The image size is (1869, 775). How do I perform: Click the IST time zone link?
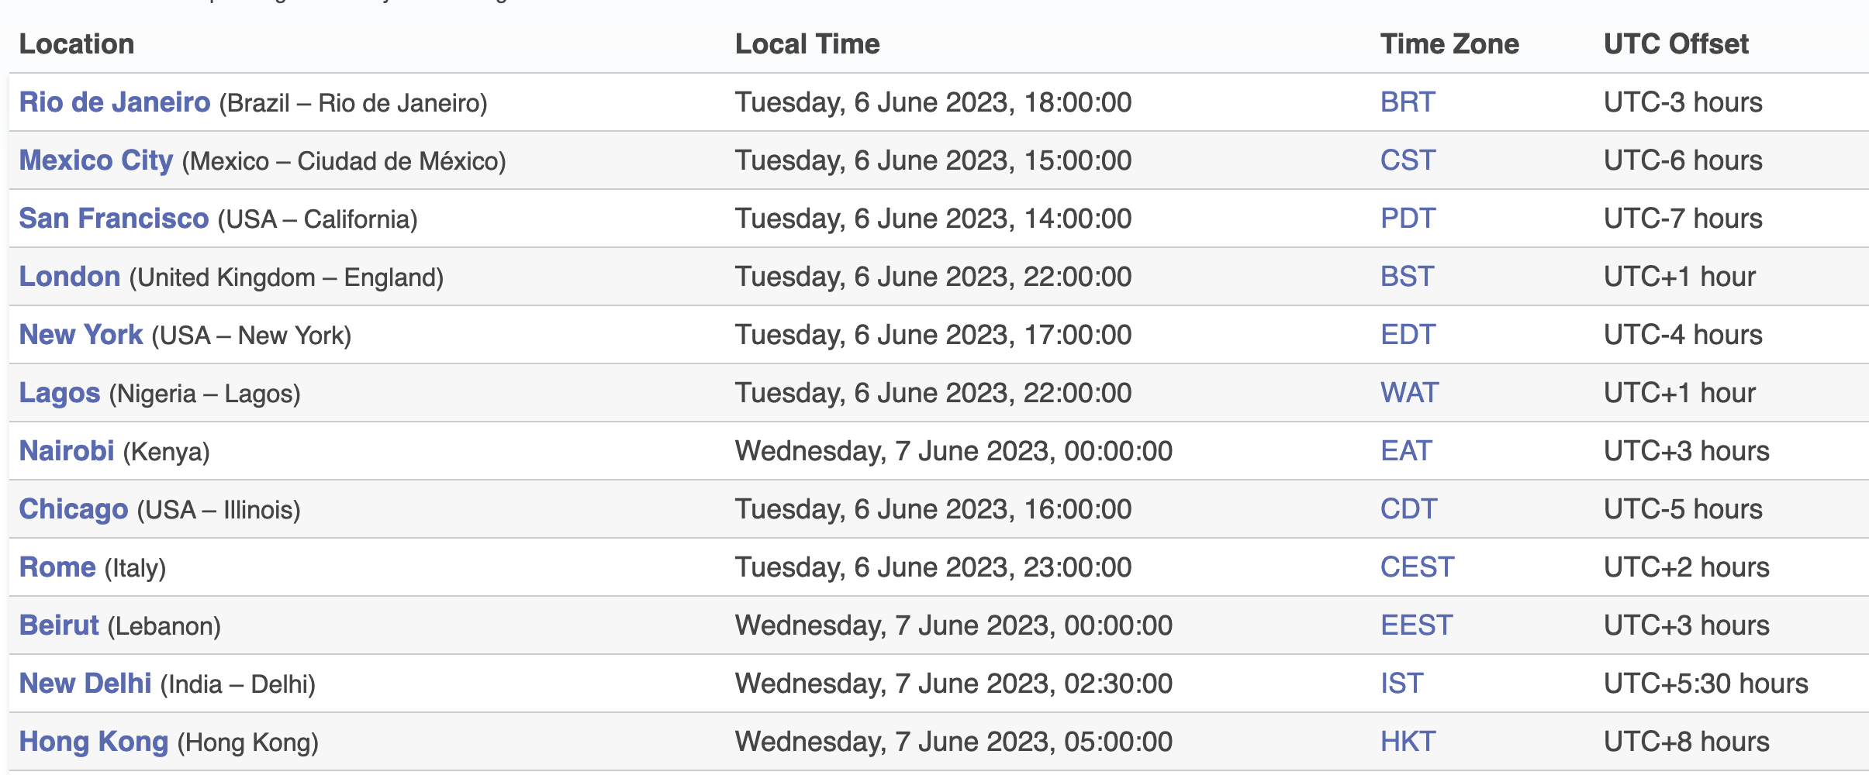(1402, 684)
